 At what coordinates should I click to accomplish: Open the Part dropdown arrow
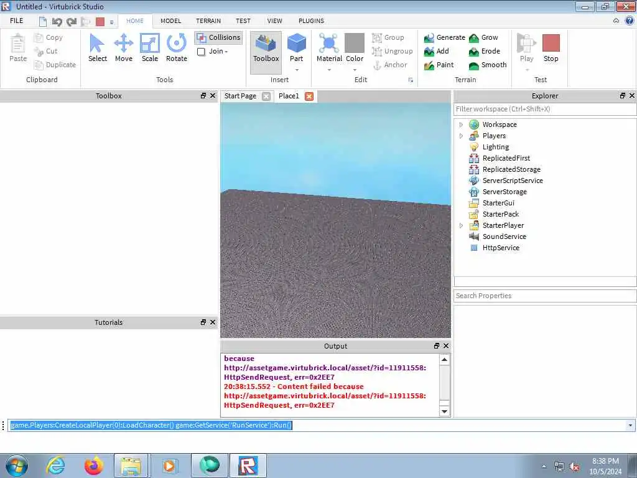tap(297, 70)
